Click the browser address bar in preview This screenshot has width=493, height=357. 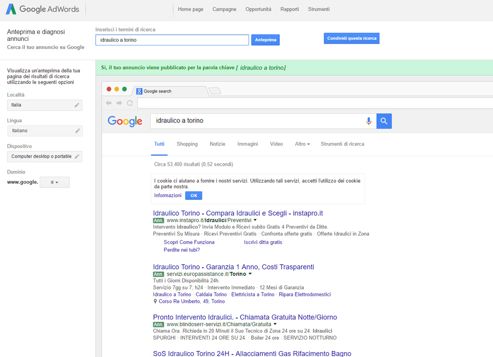pos(315,103)
